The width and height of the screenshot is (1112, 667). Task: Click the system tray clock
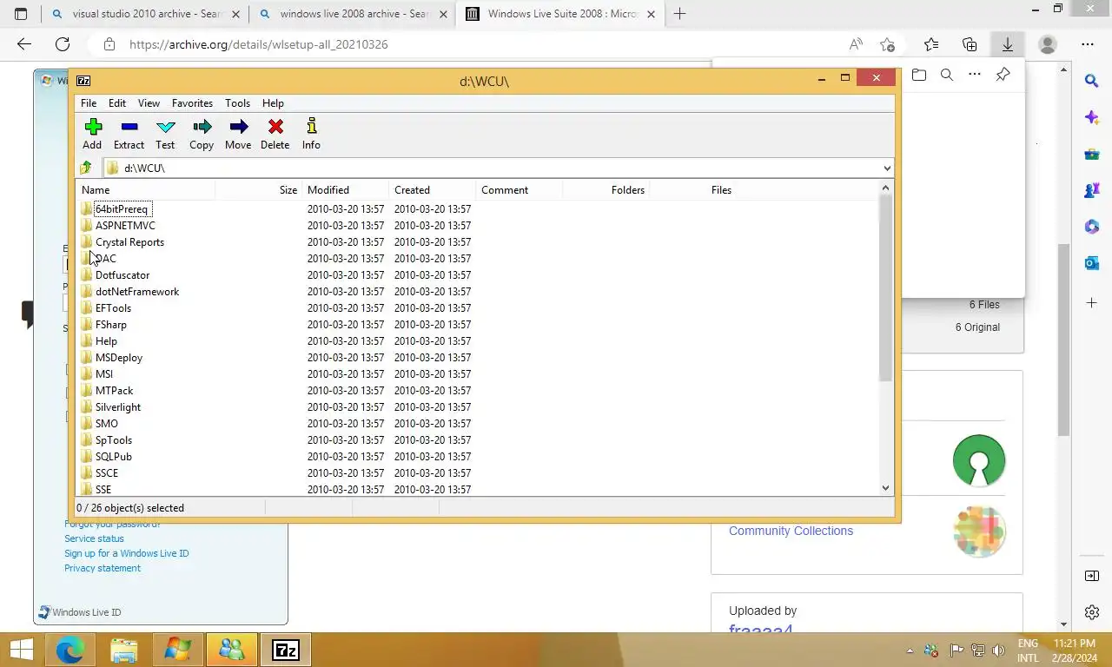click(x=1074, y=650)
